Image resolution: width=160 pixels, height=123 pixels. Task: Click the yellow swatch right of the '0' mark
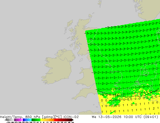(x=41, y=120)
